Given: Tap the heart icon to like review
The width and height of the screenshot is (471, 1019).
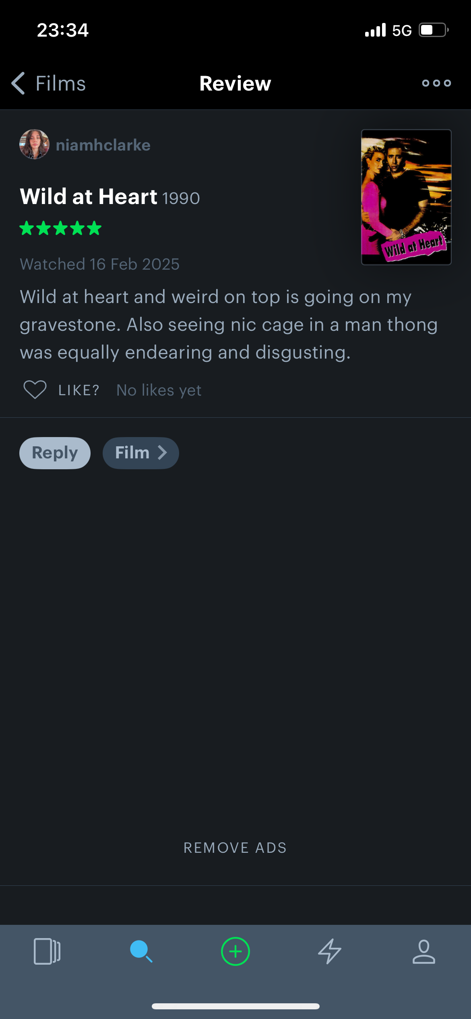Looking at the screenshot, I should tap(35, 390).
